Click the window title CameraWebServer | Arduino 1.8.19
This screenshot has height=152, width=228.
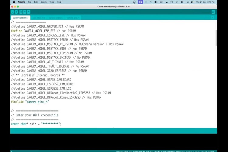[113, 7]
